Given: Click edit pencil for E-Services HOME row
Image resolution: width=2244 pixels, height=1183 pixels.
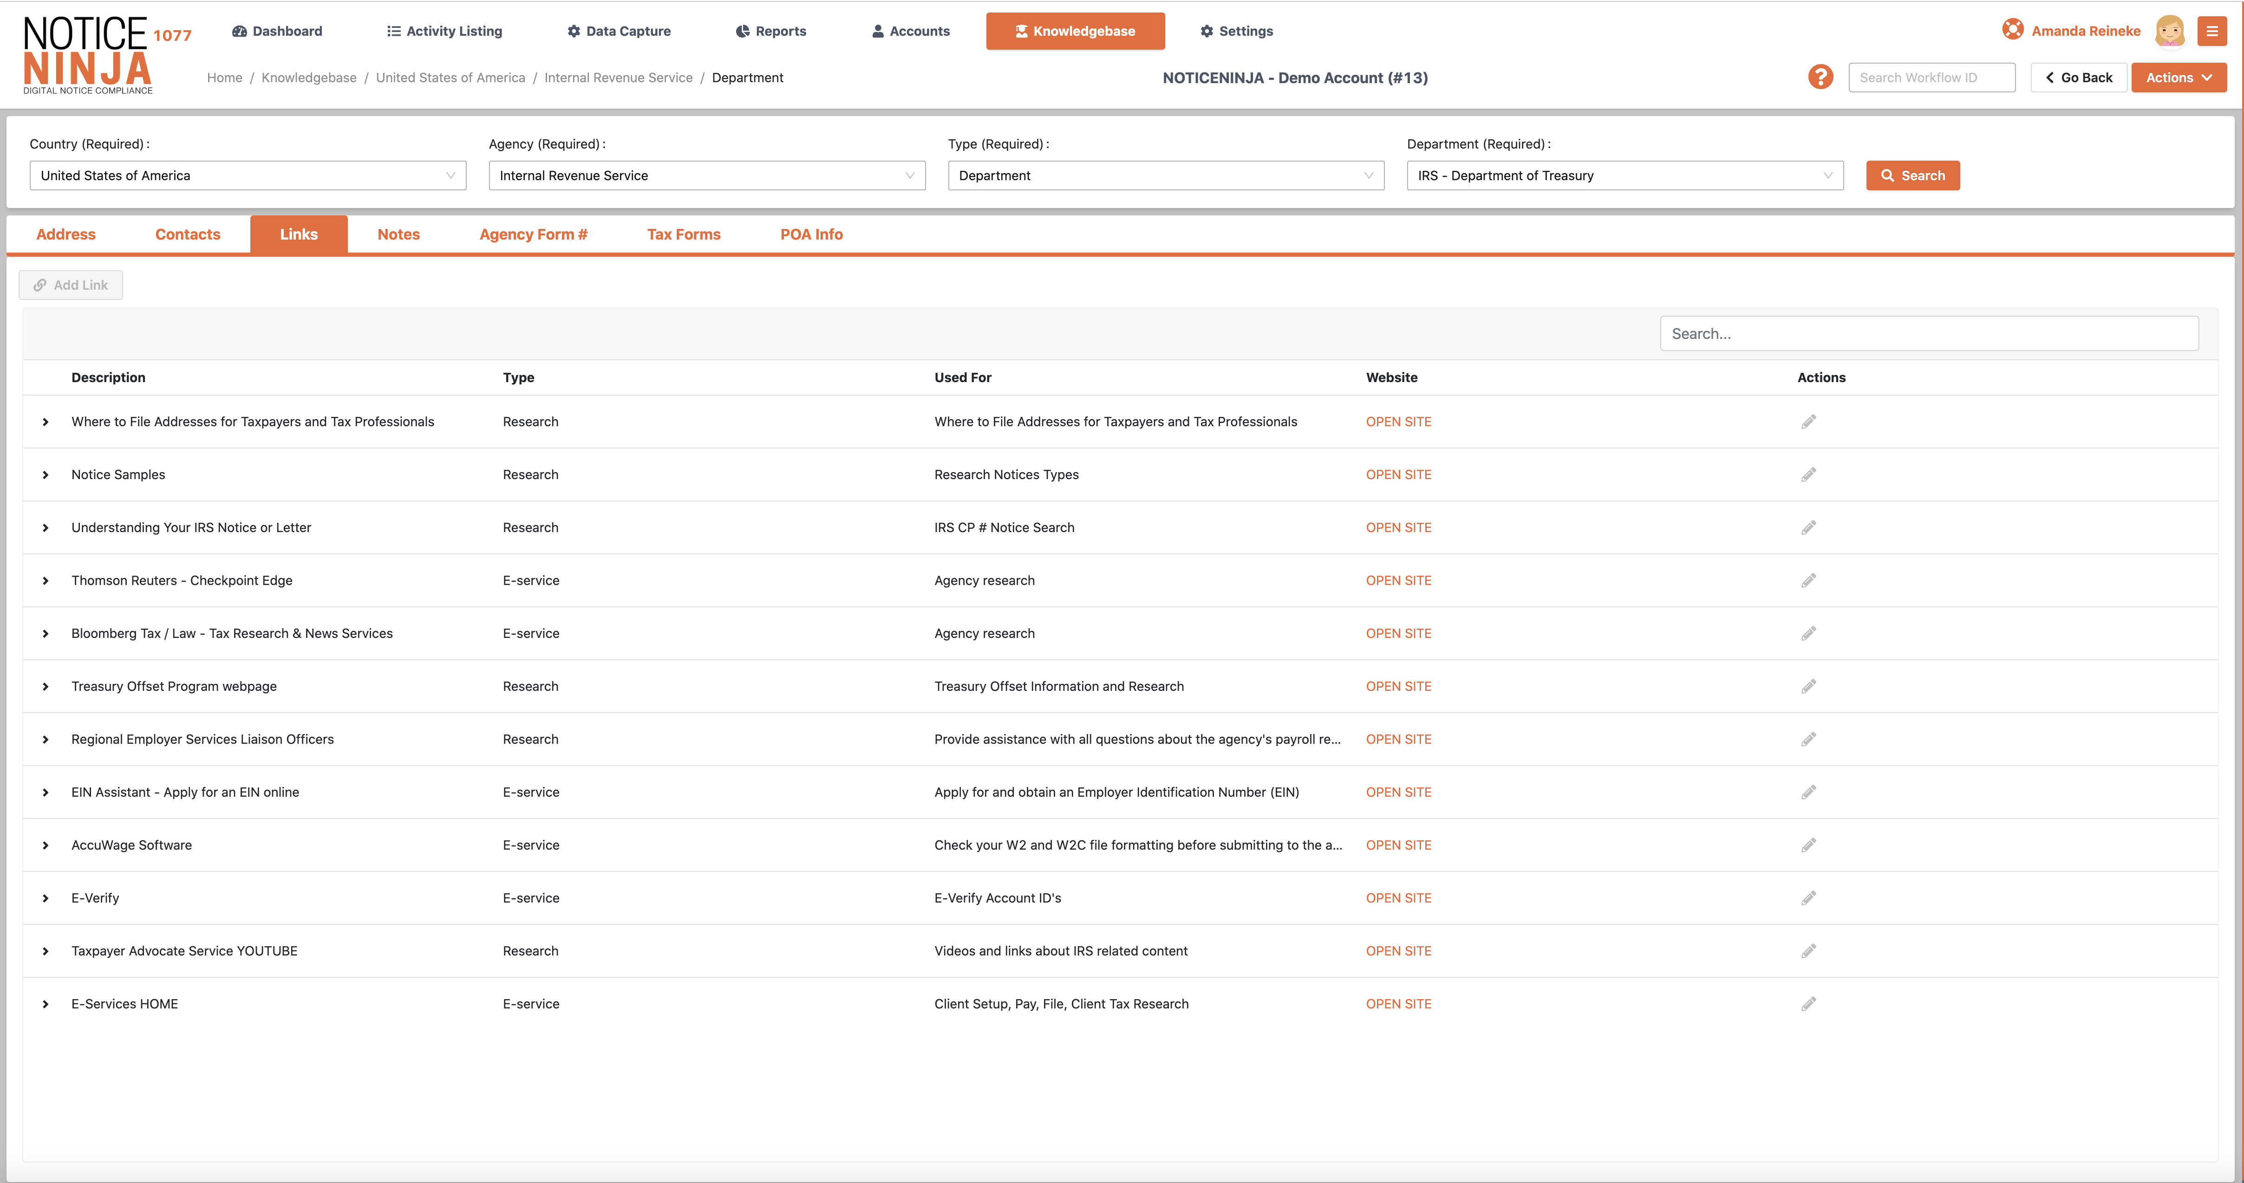Looking at the screenshot, I should pos(1808,1003).
